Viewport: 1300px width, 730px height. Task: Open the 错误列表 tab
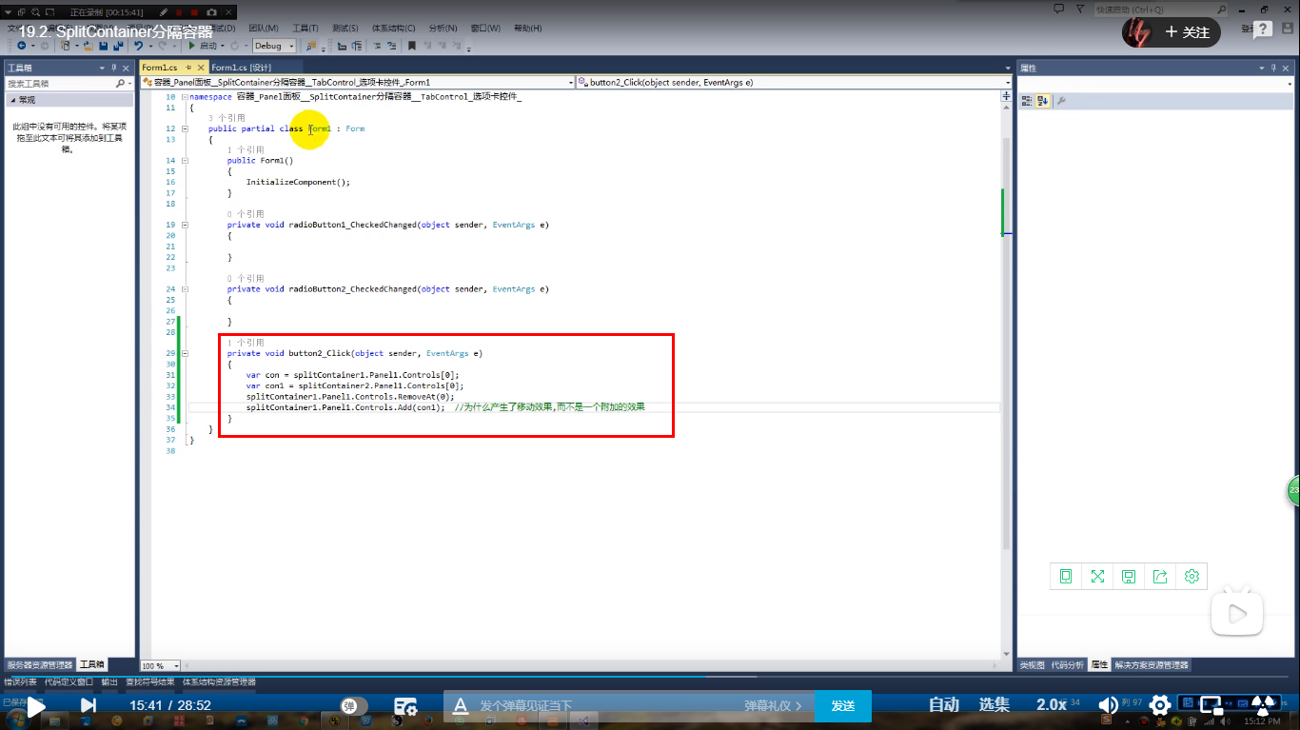pos(20,681)
